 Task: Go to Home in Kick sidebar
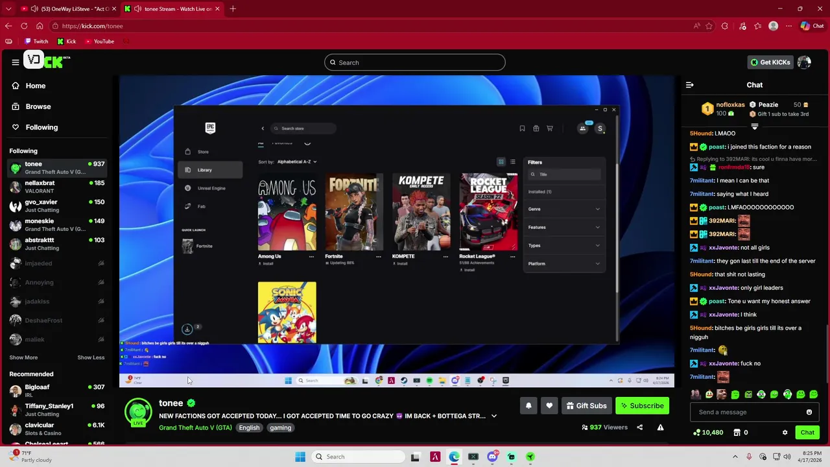tap(35, 86)
